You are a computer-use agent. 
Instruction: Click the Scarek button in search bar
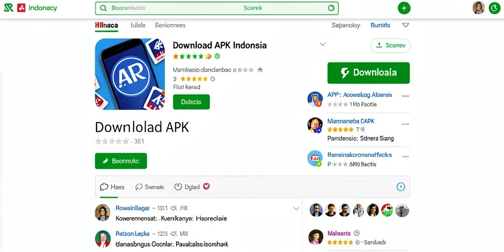(x=253, y=8)
